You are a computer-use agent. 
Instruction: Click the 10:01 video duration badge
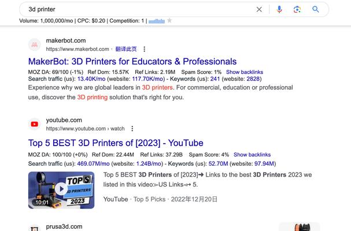click(42, 203)
